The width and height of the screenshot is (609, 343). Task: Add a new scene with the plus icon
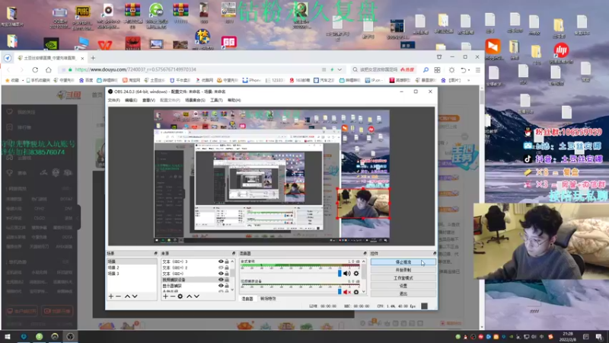tap(111, 297)
